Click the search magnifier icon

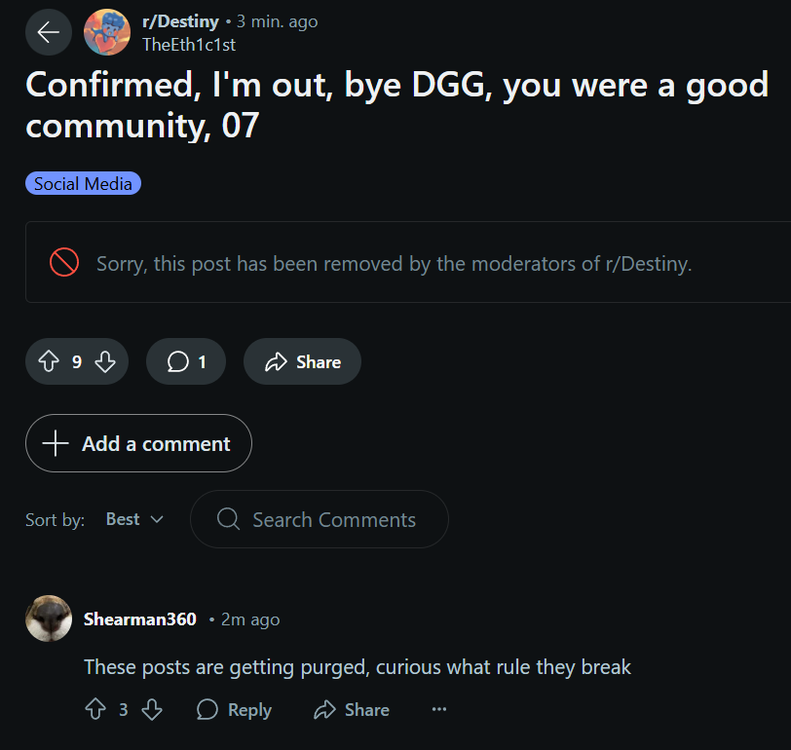228,520
